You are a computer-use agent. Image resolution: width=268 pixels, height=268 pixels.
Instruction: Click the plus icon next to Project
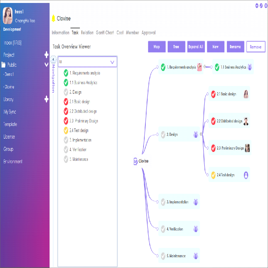pos(46,55)
